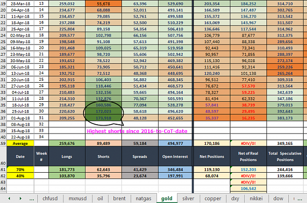Click the #DIV/0! cell in 40% row

pos(248,176)
